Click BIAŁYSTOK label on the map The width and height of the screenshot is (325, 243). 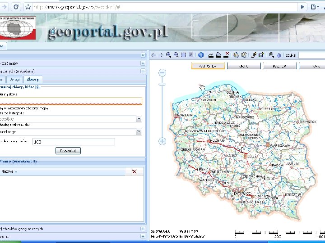308,122
